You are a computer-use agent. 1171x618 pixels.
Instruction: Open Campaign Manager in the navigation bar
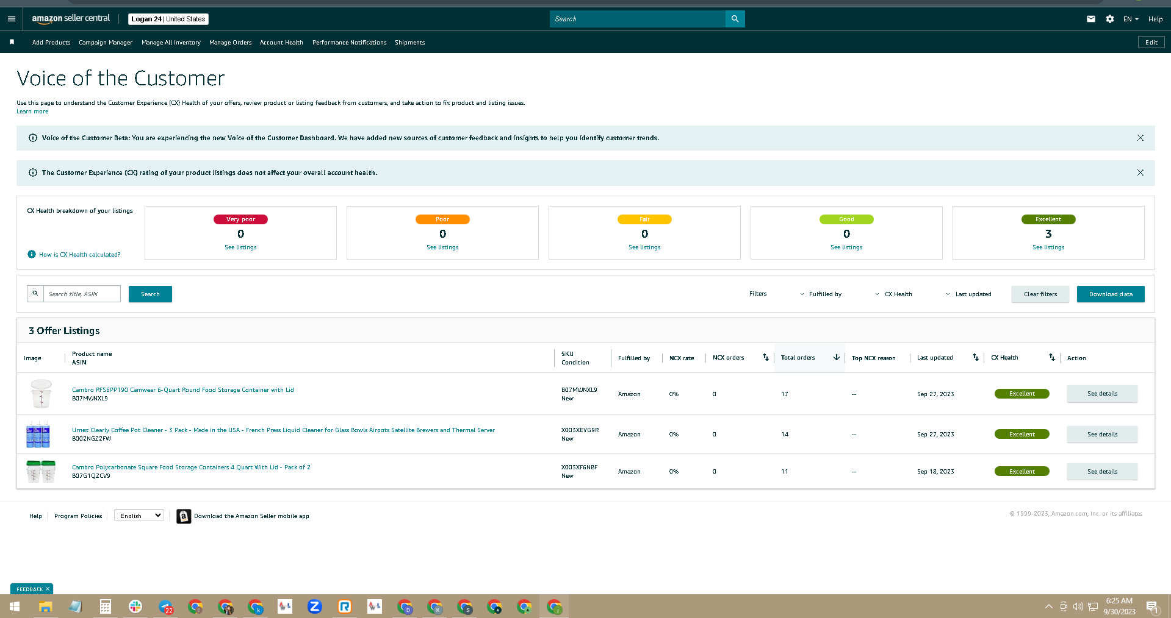(x=106, y=43)
